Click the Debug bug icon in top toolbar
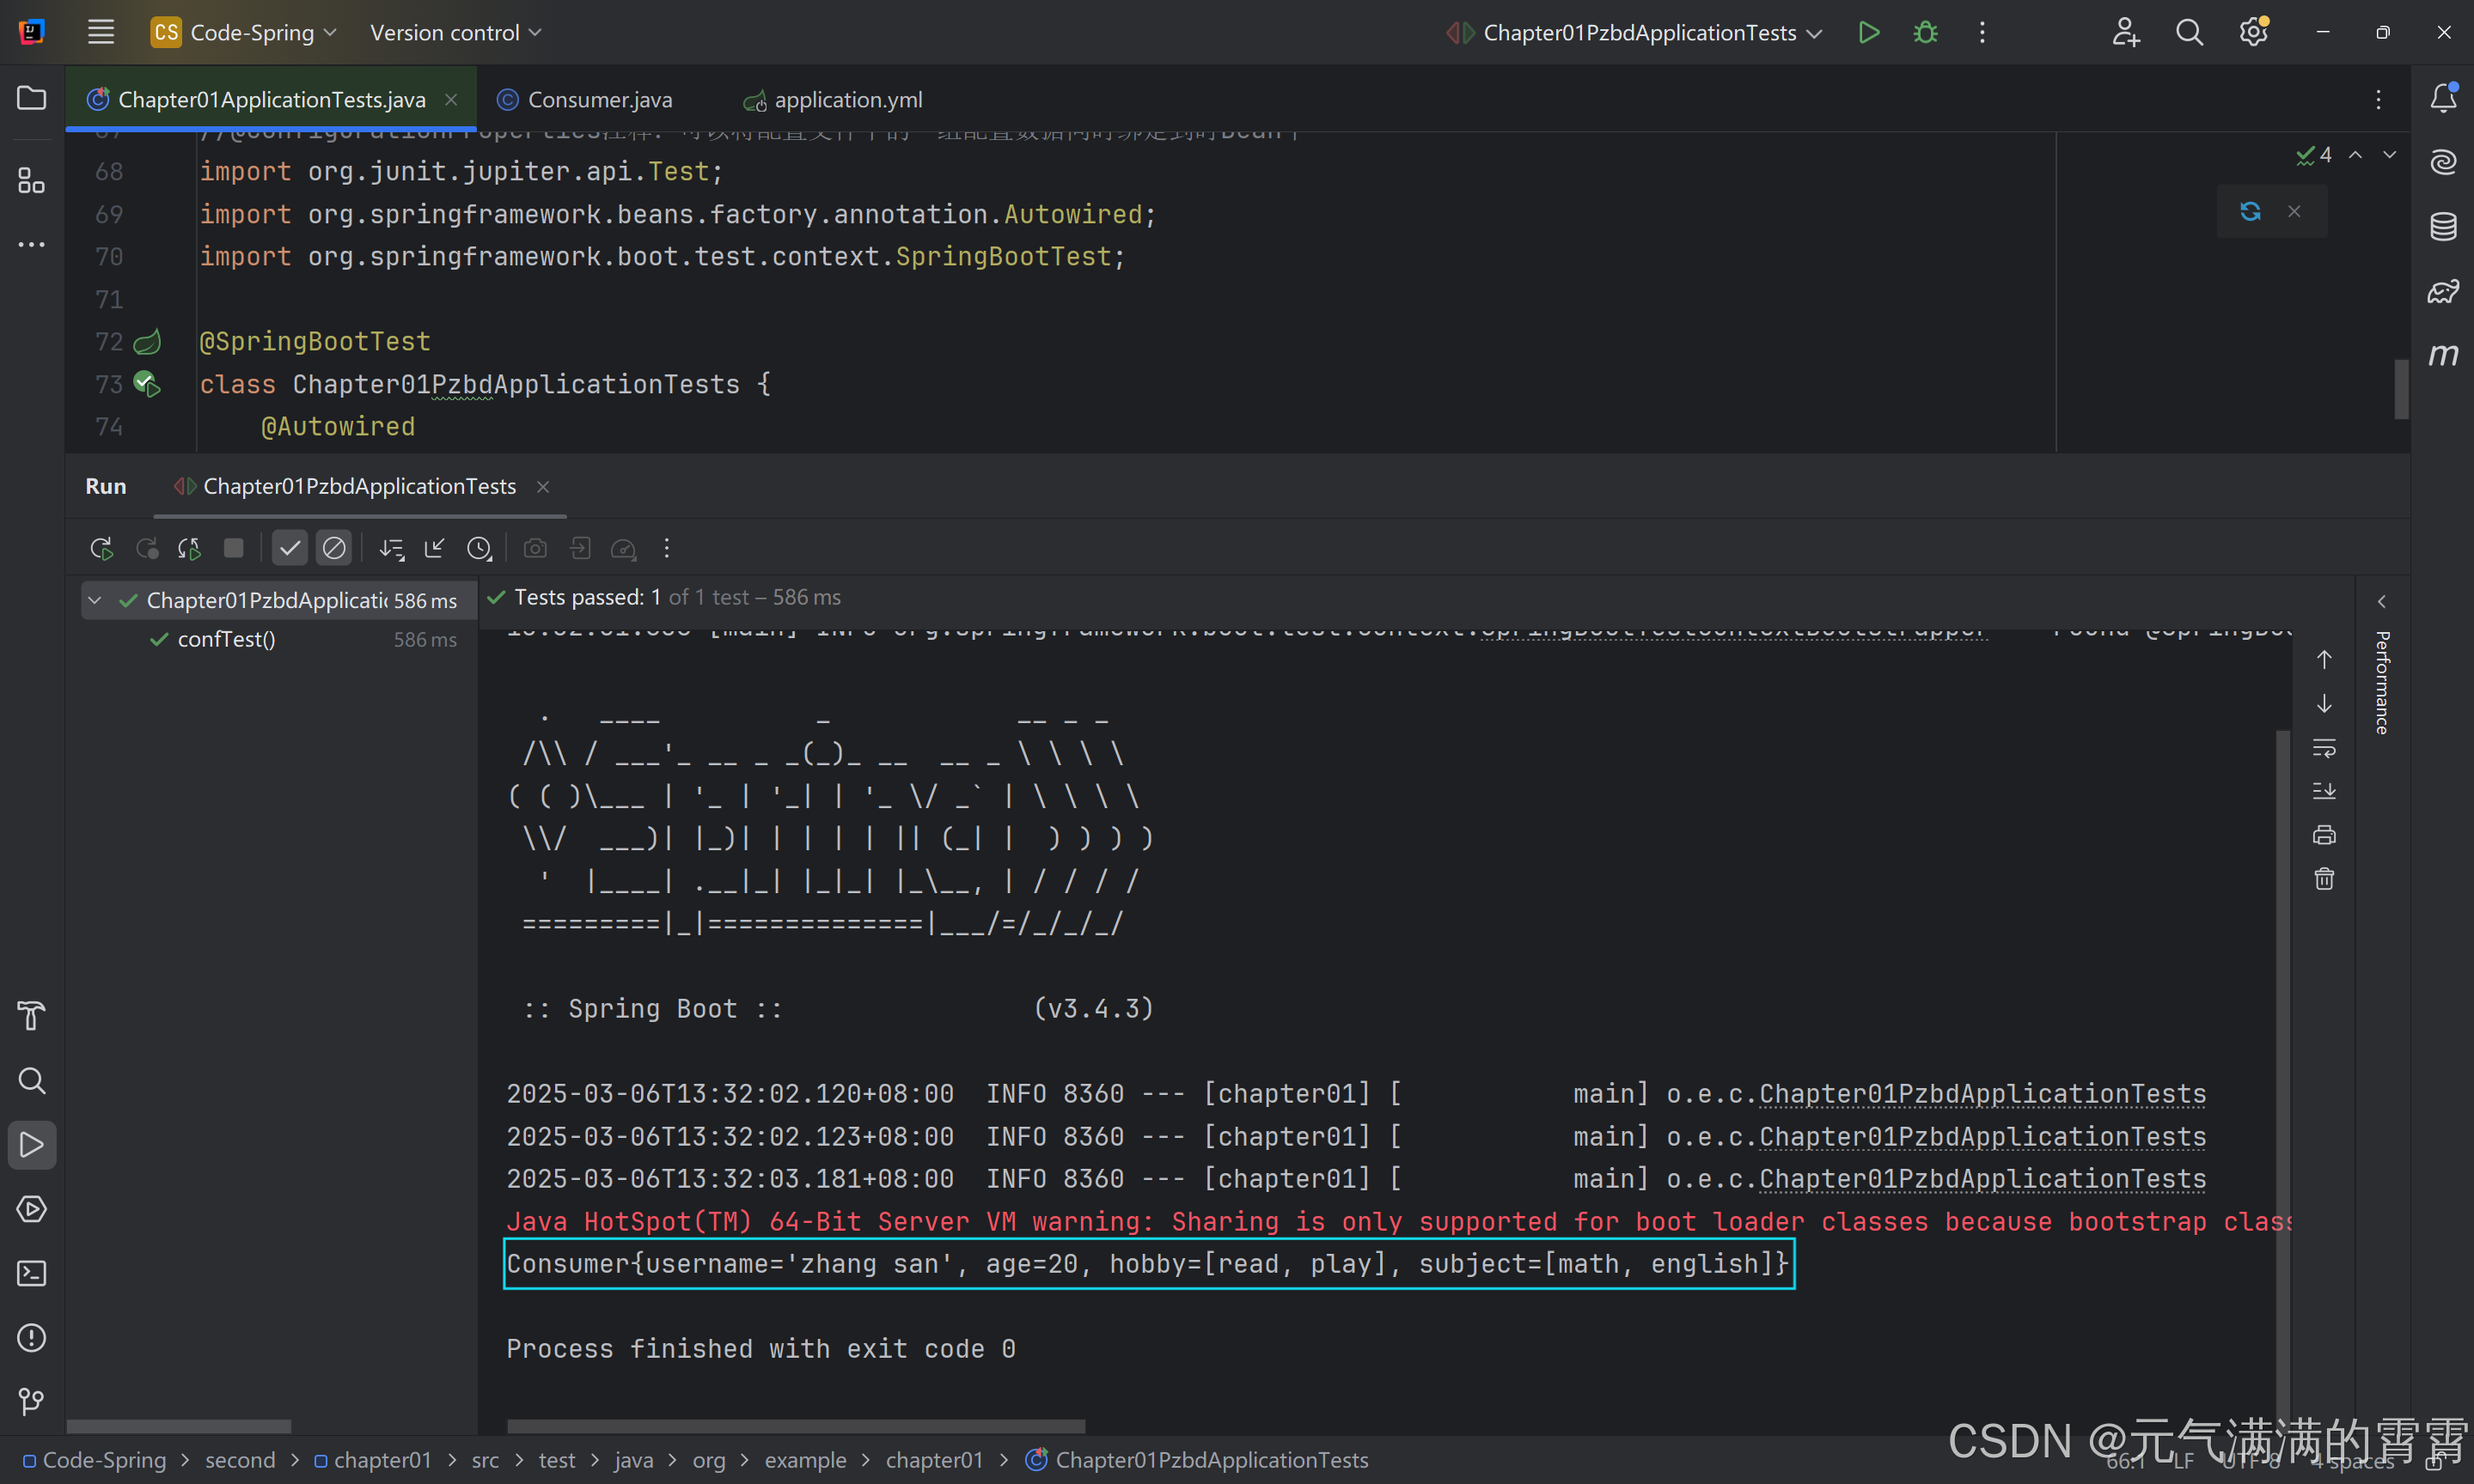 click(1925, 32)
